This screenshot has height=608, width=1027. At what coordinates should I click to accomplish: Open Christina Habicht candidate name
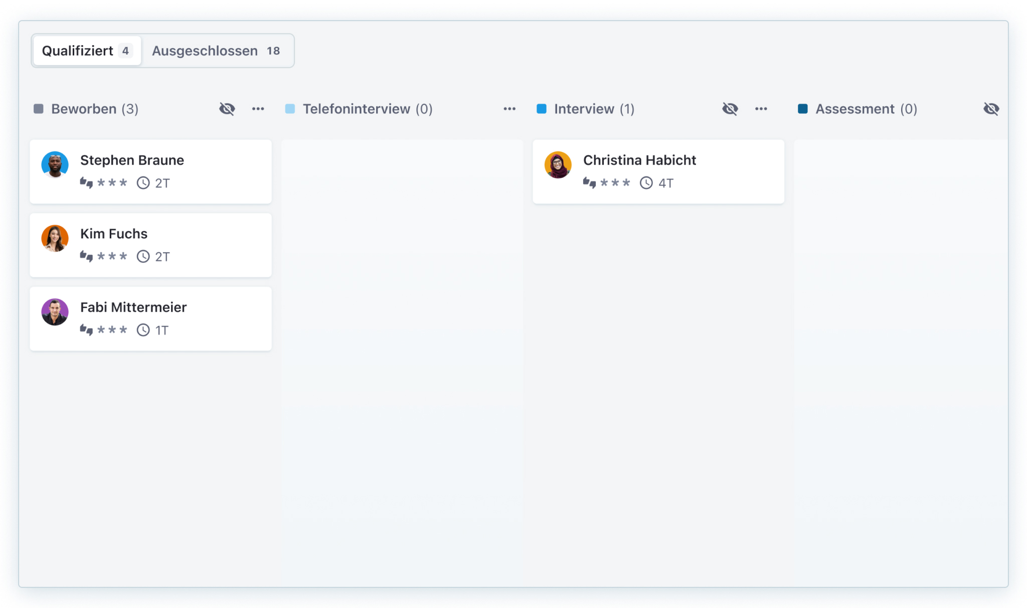[639, 160]
